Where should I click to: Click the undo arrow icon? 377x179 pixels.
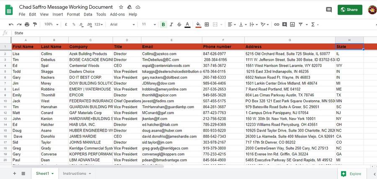pyautogui.click(x=11, y=24)
